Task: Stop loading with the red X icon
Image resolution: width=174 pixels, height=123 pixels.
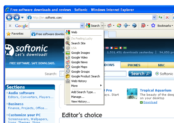Action: [x=167, y=17]
